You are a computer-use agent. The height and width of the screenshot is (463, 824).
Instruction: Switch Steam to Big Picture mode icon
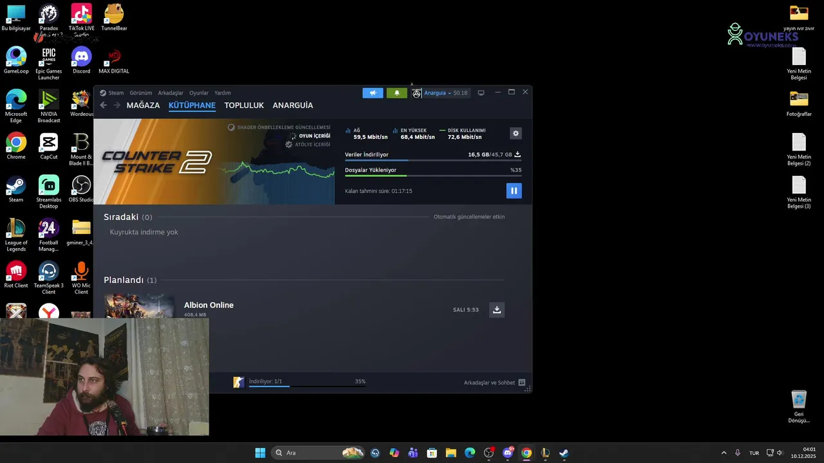[x=481, y=93]
